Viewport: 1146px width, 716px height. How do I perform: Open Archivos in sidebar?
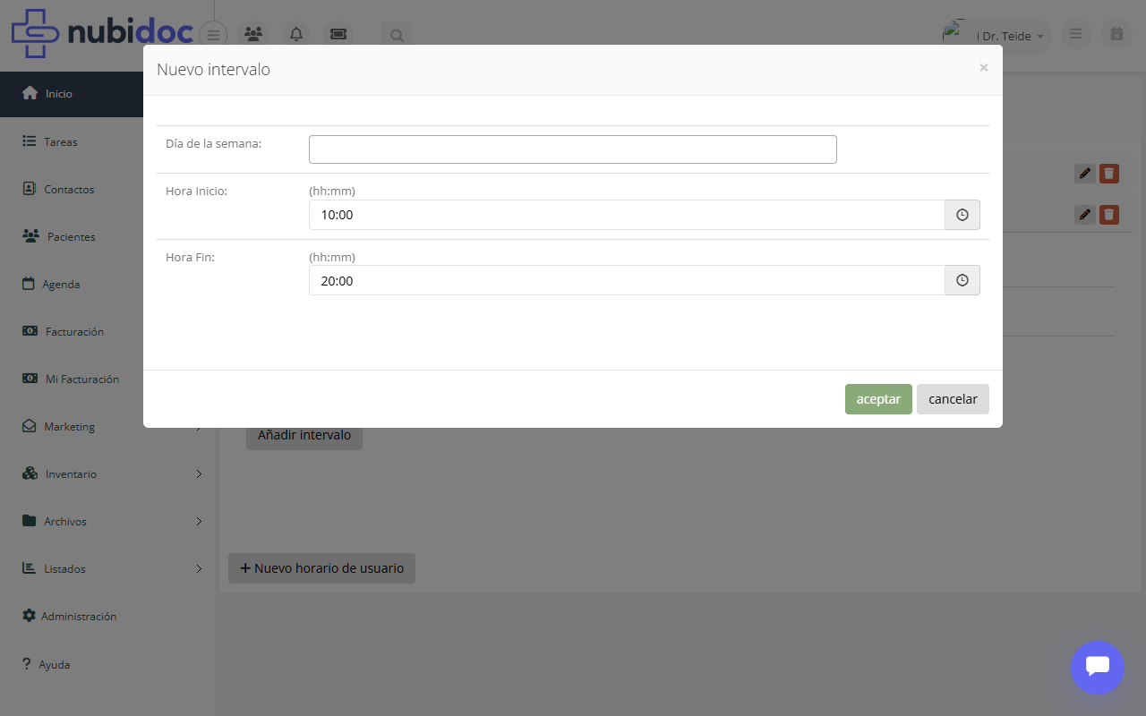(107, 521)
